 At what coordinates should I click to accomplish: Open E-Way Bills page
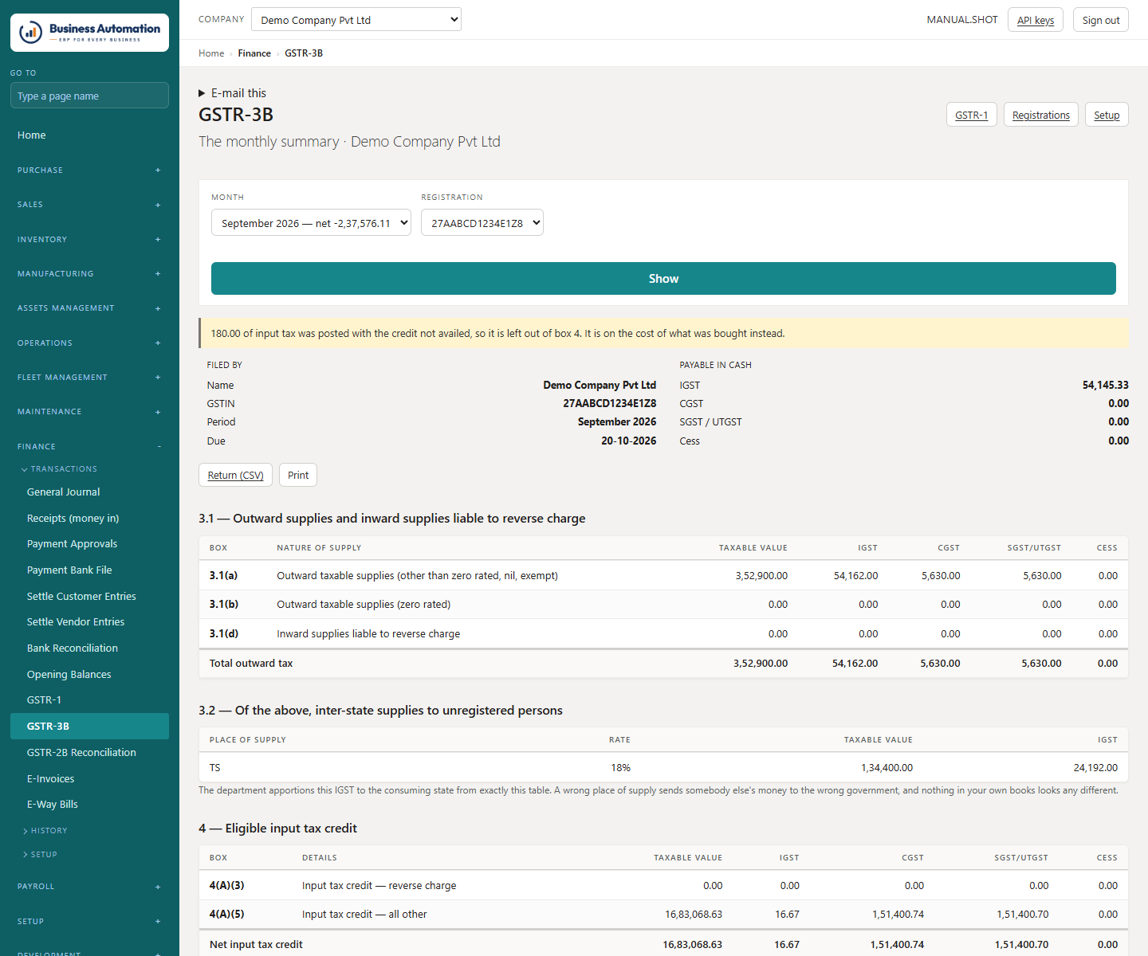click(89, 805)
